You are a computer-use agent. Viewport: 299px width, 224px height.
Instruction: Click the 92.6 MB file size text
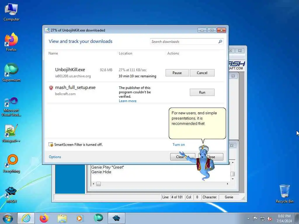pyautogui.click(x=106, y=70)
